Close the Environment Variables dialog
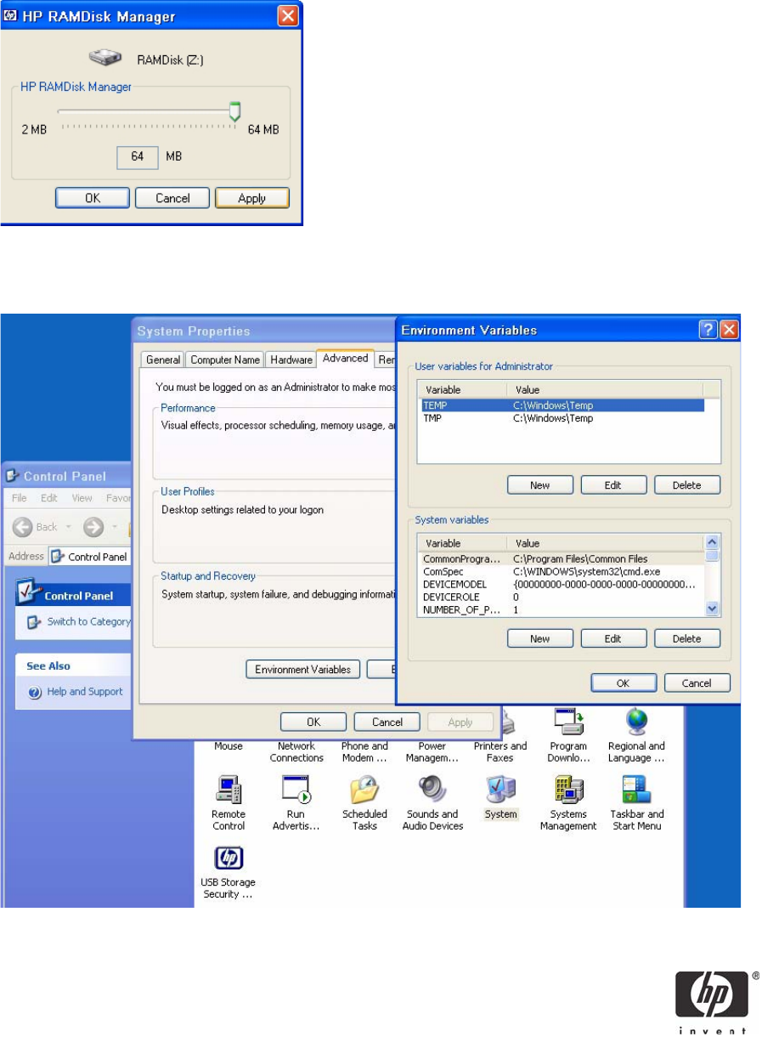 coord(729,331)
